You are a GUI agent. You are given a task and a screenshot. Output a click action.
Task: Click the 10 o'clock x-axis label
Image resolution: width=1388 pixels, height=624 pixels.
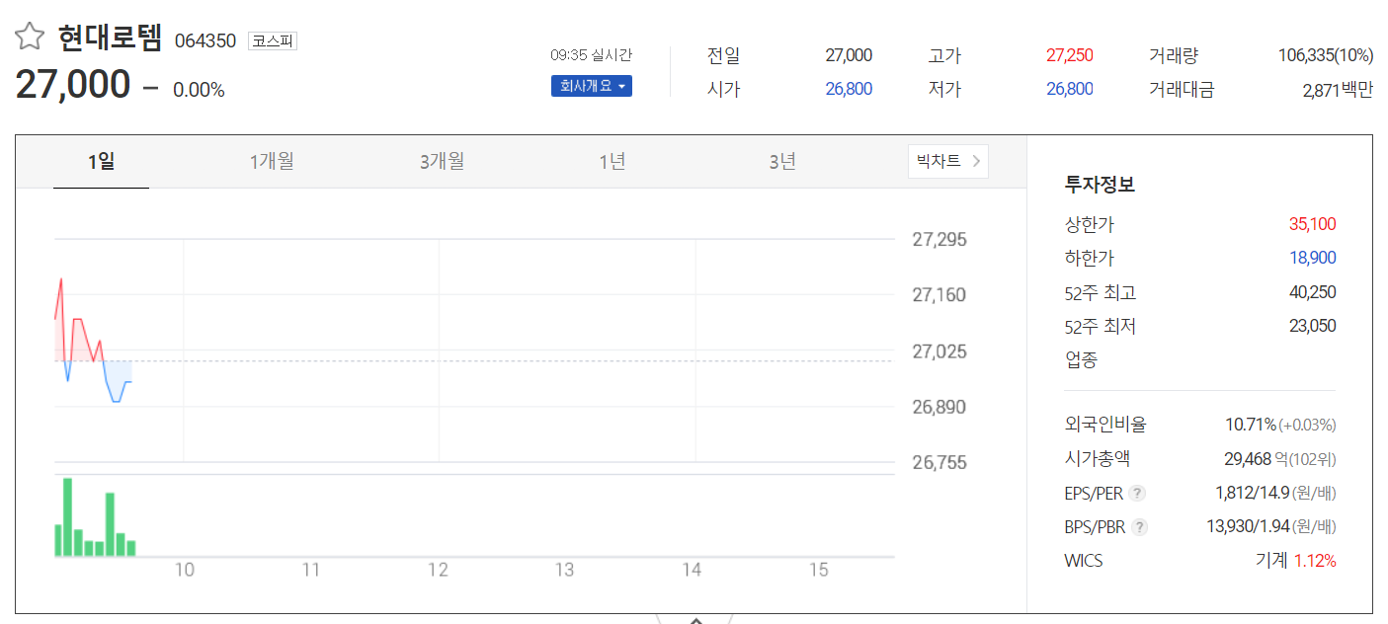pos(184,570)
